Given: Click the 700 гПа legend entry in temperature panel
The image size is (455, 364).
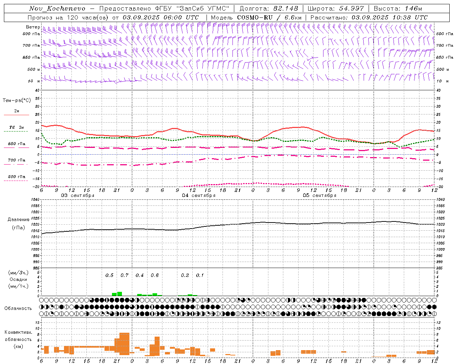Looking at the screenshot, I should pyautogui.click(x=16, y=160).
